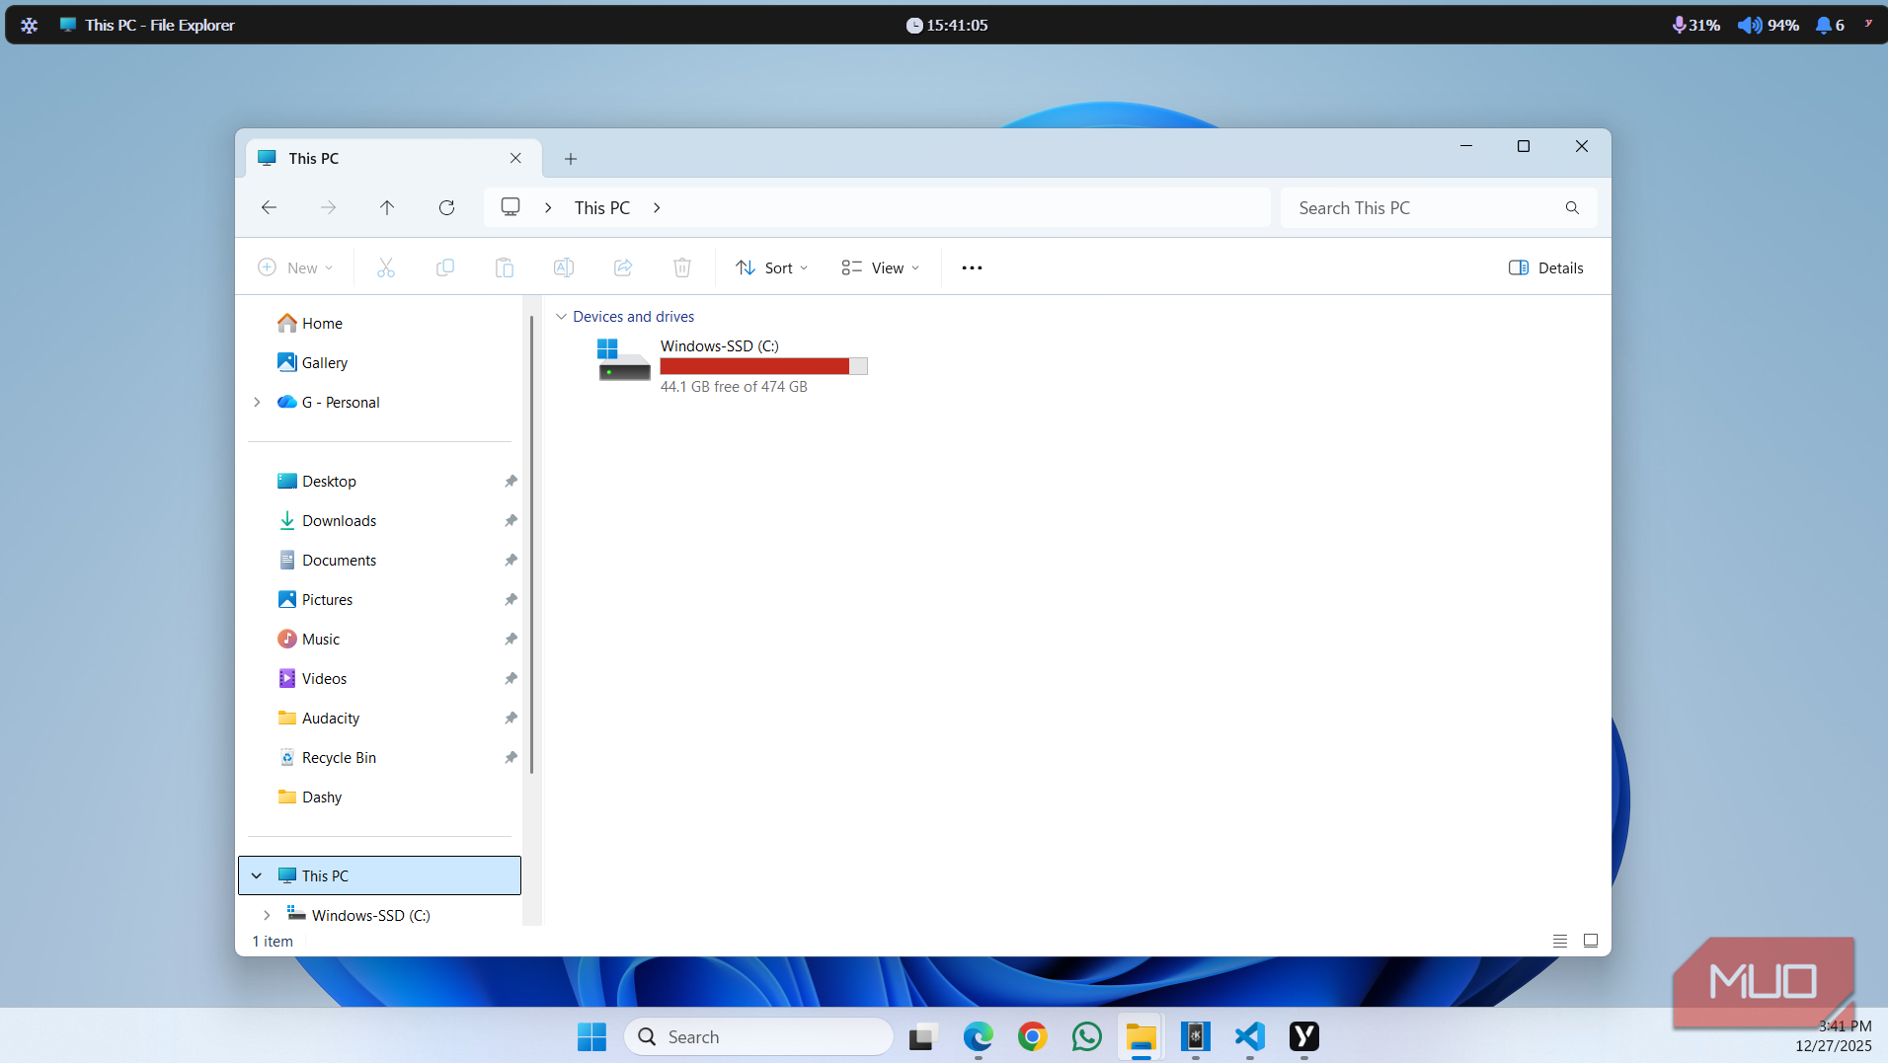The width and height of the screenshot is (1888, 1063).
Task: Go back with the left arrow
Action: [x=269, y=207]
